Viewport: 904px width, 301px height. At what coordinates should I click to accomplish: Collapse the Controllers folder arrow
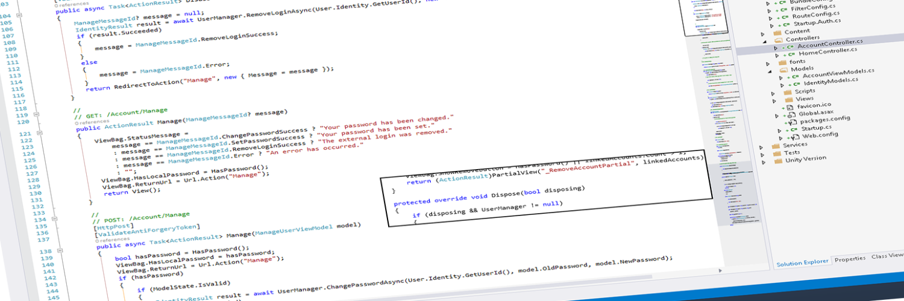(765, 42)
